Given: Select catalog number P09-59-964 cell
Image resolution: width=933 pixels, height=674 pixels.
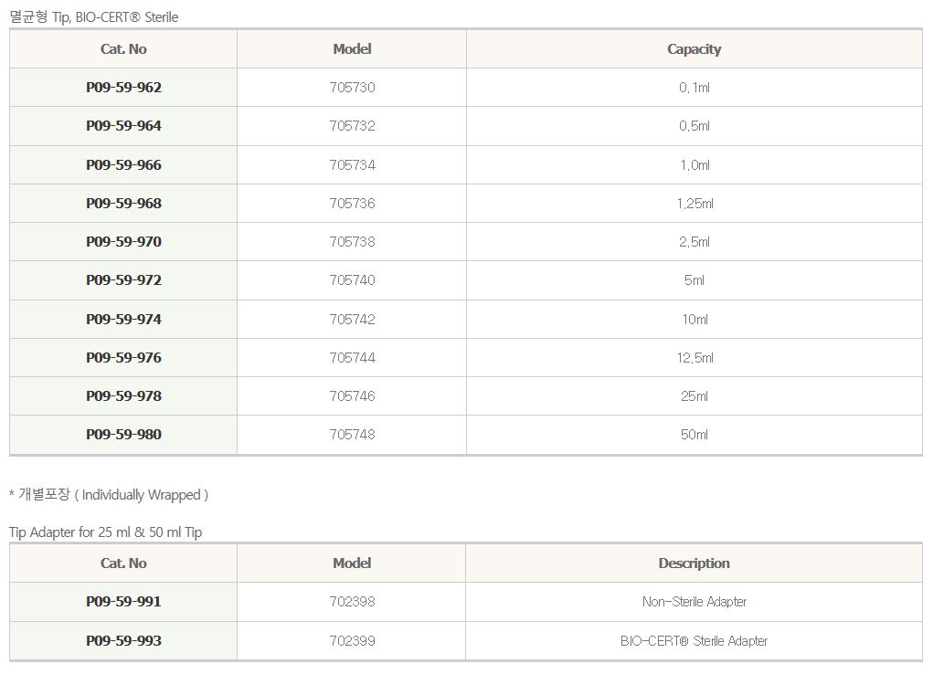Looking at the screenshot, I should (x=123, y=126).
